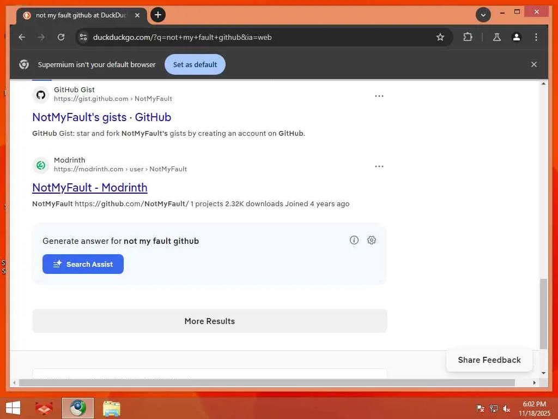The height and width of the screenshot is (419, 558).
Task: Open more options for GitHub Gist result
Action: [x=379, y=96]
